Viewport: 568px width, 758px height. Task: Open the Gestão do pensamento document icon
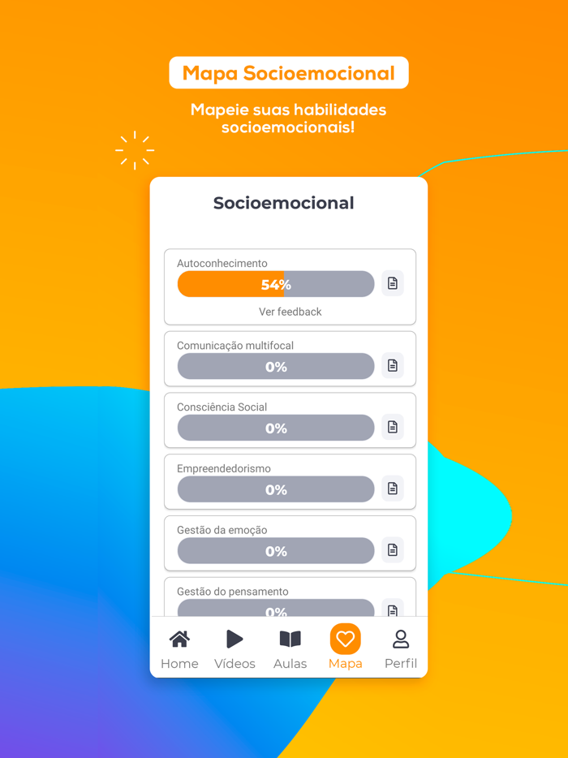(x=393, y=609)
